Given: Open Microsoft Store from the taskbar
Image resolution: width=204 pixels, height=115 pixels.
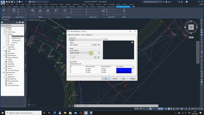Looking at the screenshot, I should pyautogui.click(x=70, y=113).
